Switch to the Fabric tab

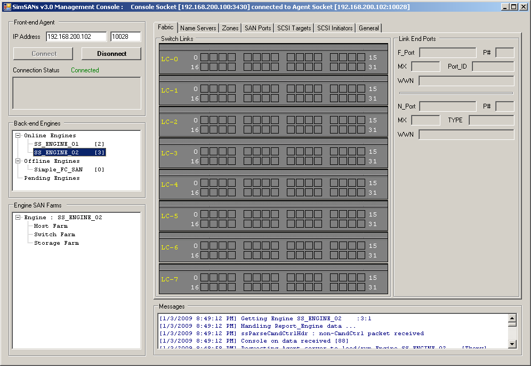click(x=166, y=27)
